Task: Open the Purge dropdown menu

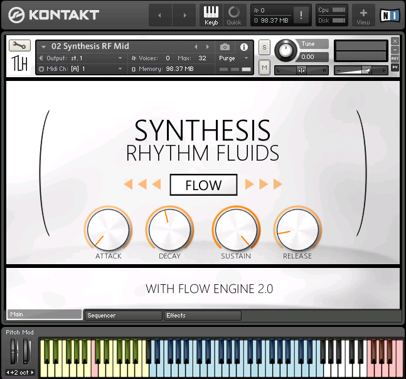Action: (234, 58)
